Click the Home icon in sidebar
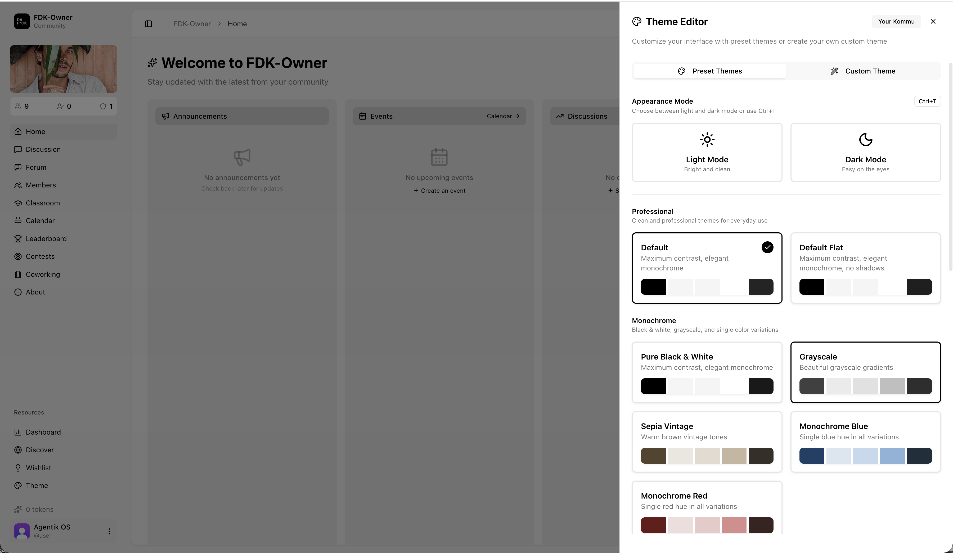The height and width of the screenshot is (553, 953). [x=18, y=131]
